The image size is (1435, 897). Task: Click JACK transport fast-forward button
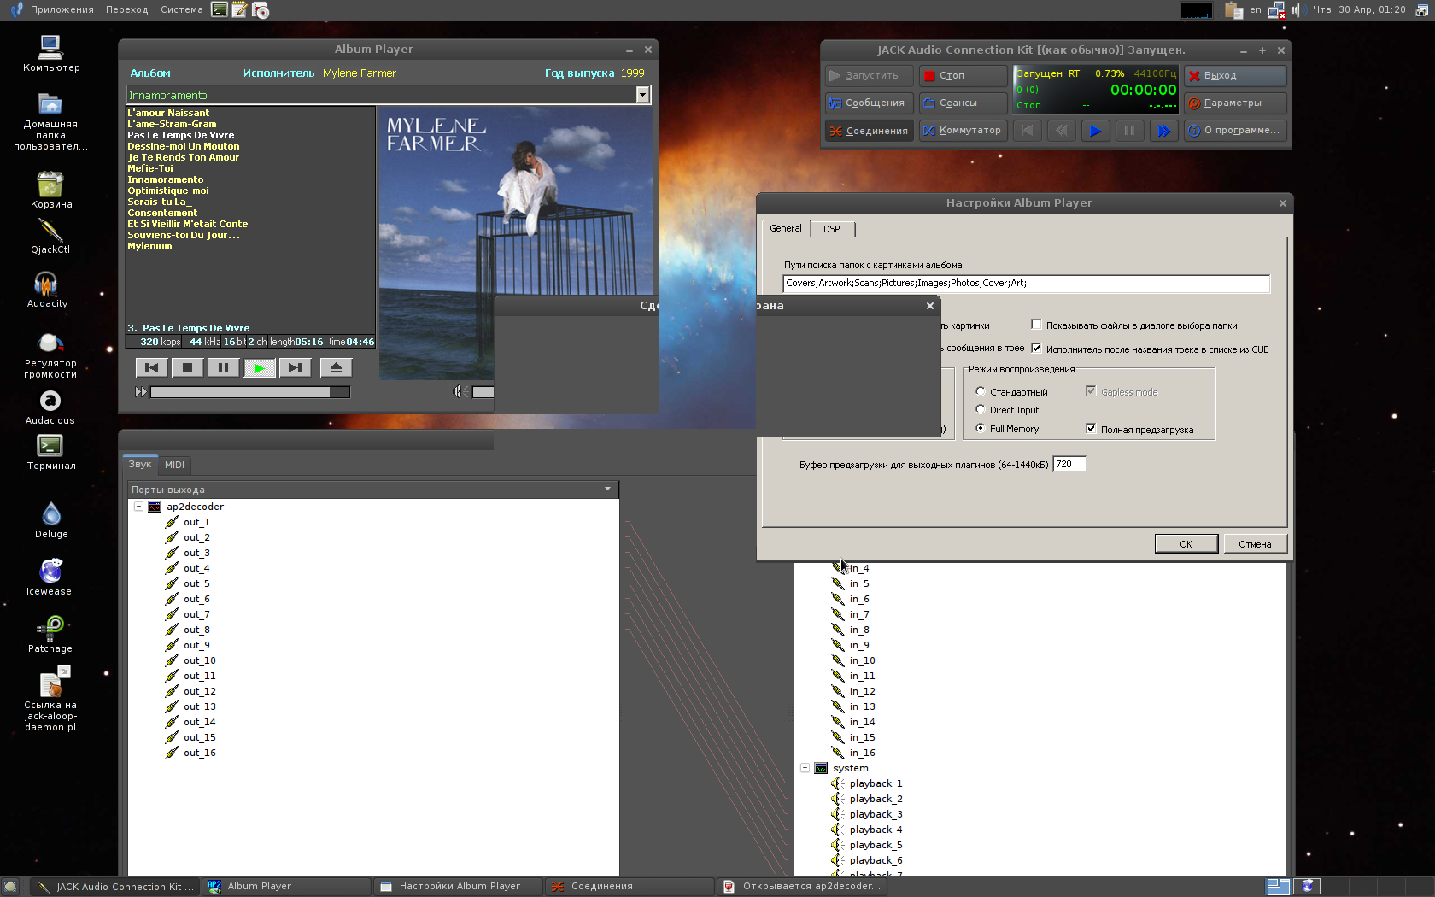click(x=1163, y=131)
